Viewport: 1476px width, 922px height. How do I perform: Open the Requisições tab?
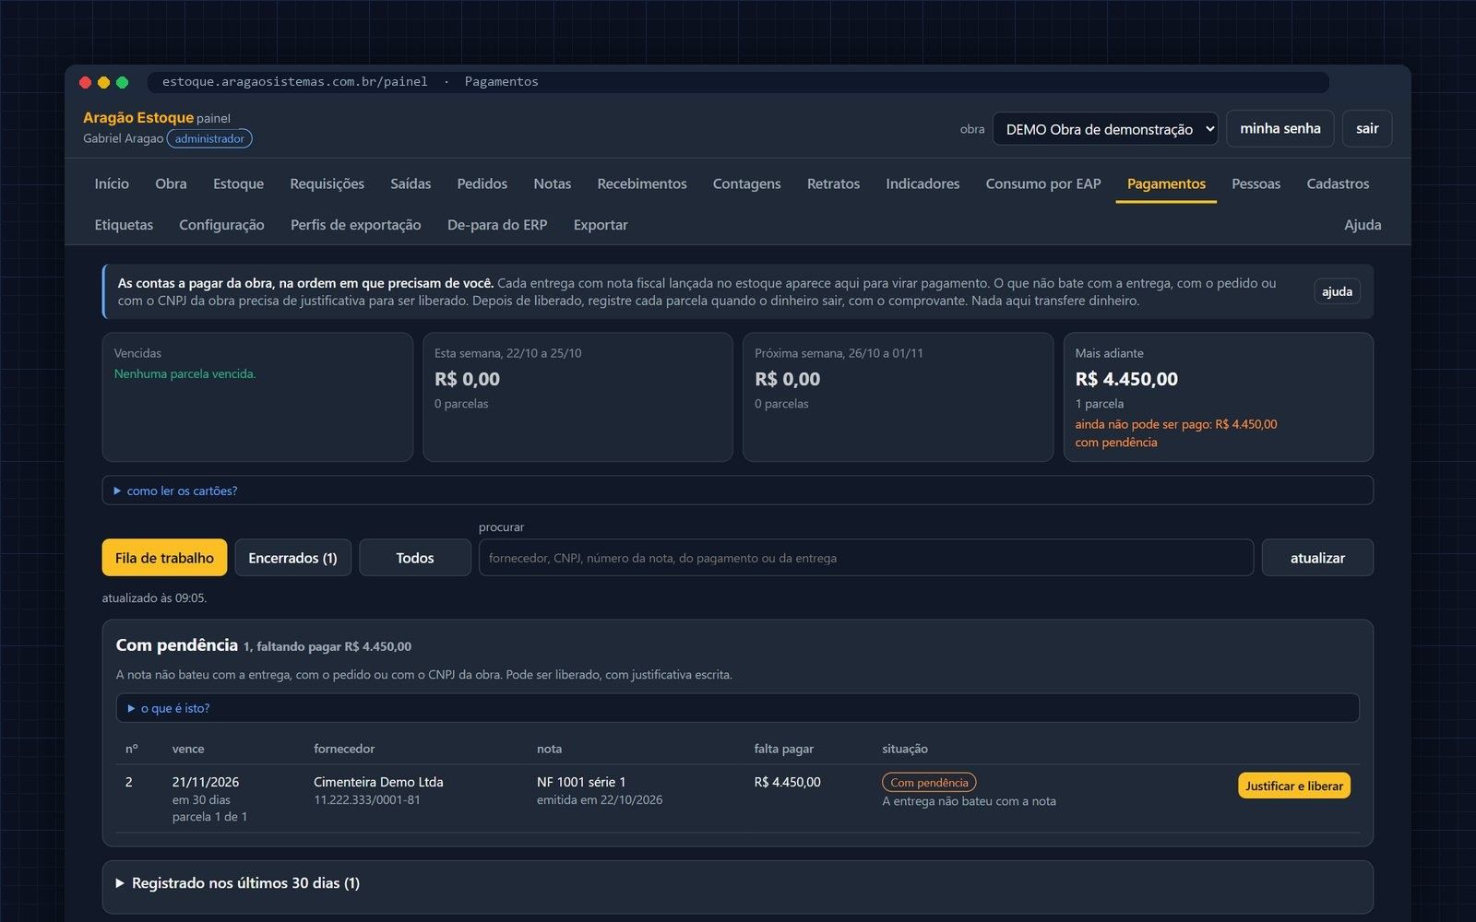pyautogui.click(x=327, y=183)
